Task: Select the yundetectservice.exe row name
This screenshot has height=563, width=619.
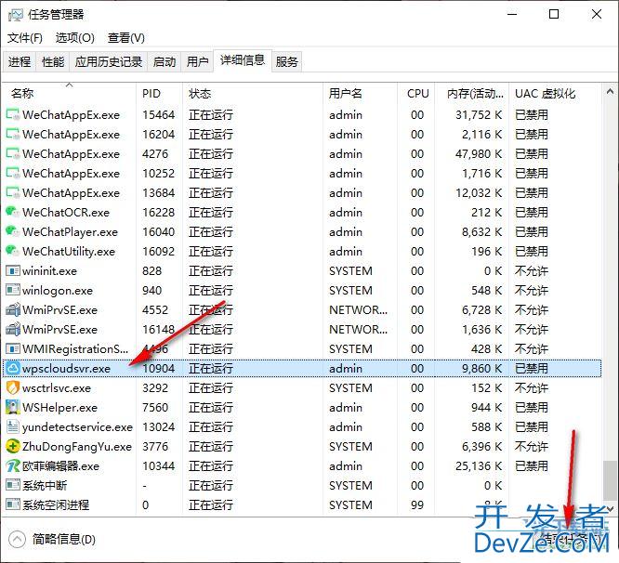Action: [x=77, y=426]
